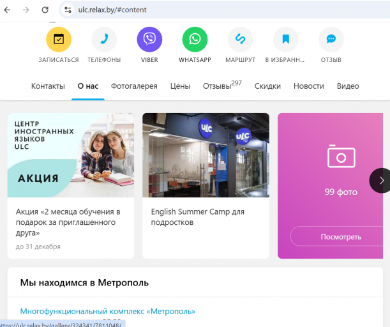Click the В избранное bookmark icon
Viewport: 390px width, 327px height.
click(x=285, y=40)
